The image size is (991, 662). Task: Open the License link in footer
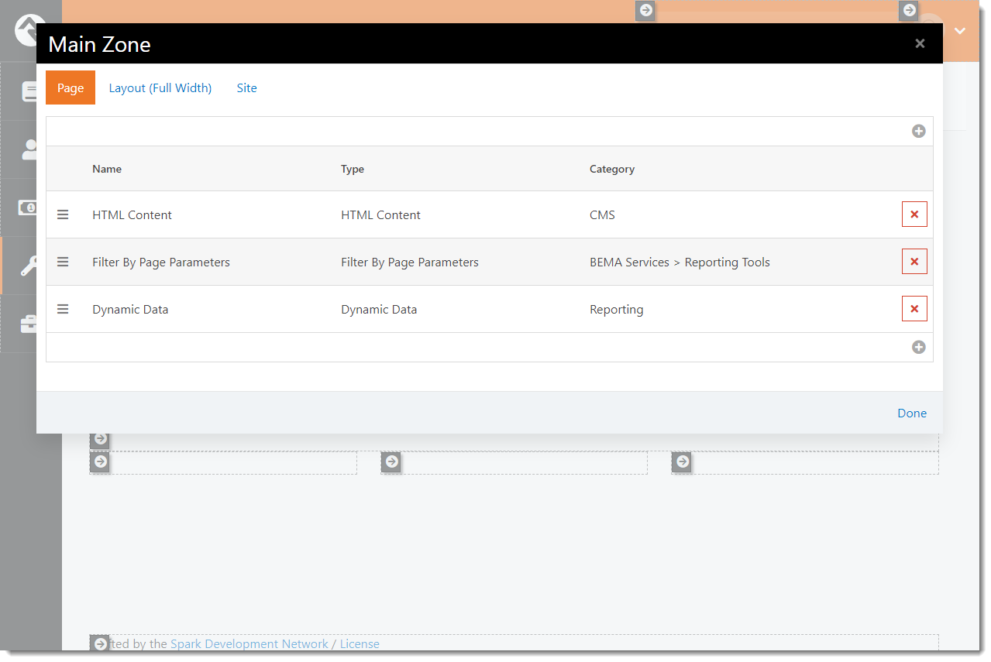pos(360,643)
